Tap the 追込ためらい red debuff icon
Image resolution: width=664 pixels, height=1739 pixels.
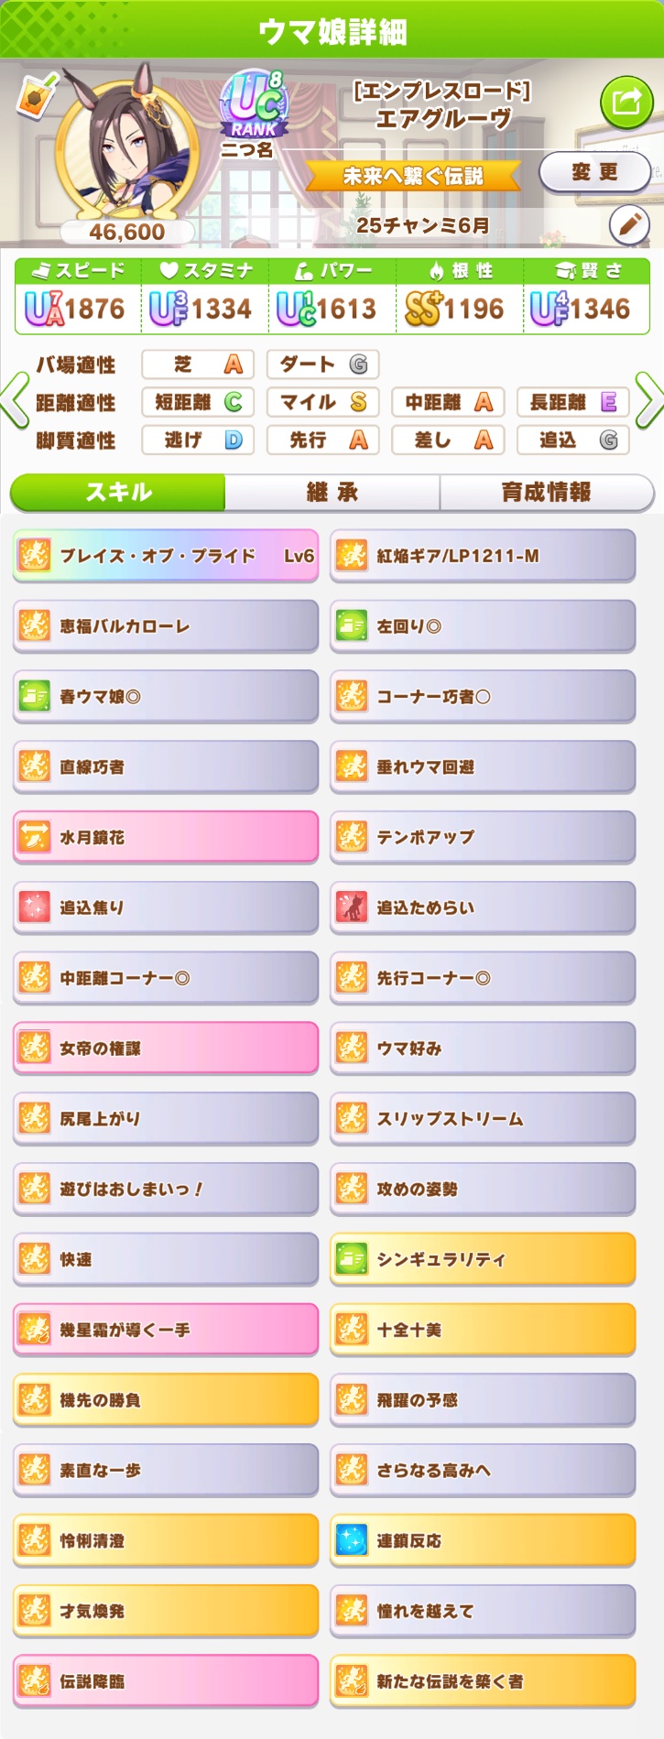point(352,908)
